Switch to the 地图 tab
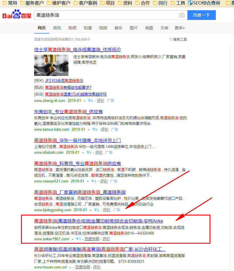The width and height of the screenshot is (234, 271). tap(149, 28)
